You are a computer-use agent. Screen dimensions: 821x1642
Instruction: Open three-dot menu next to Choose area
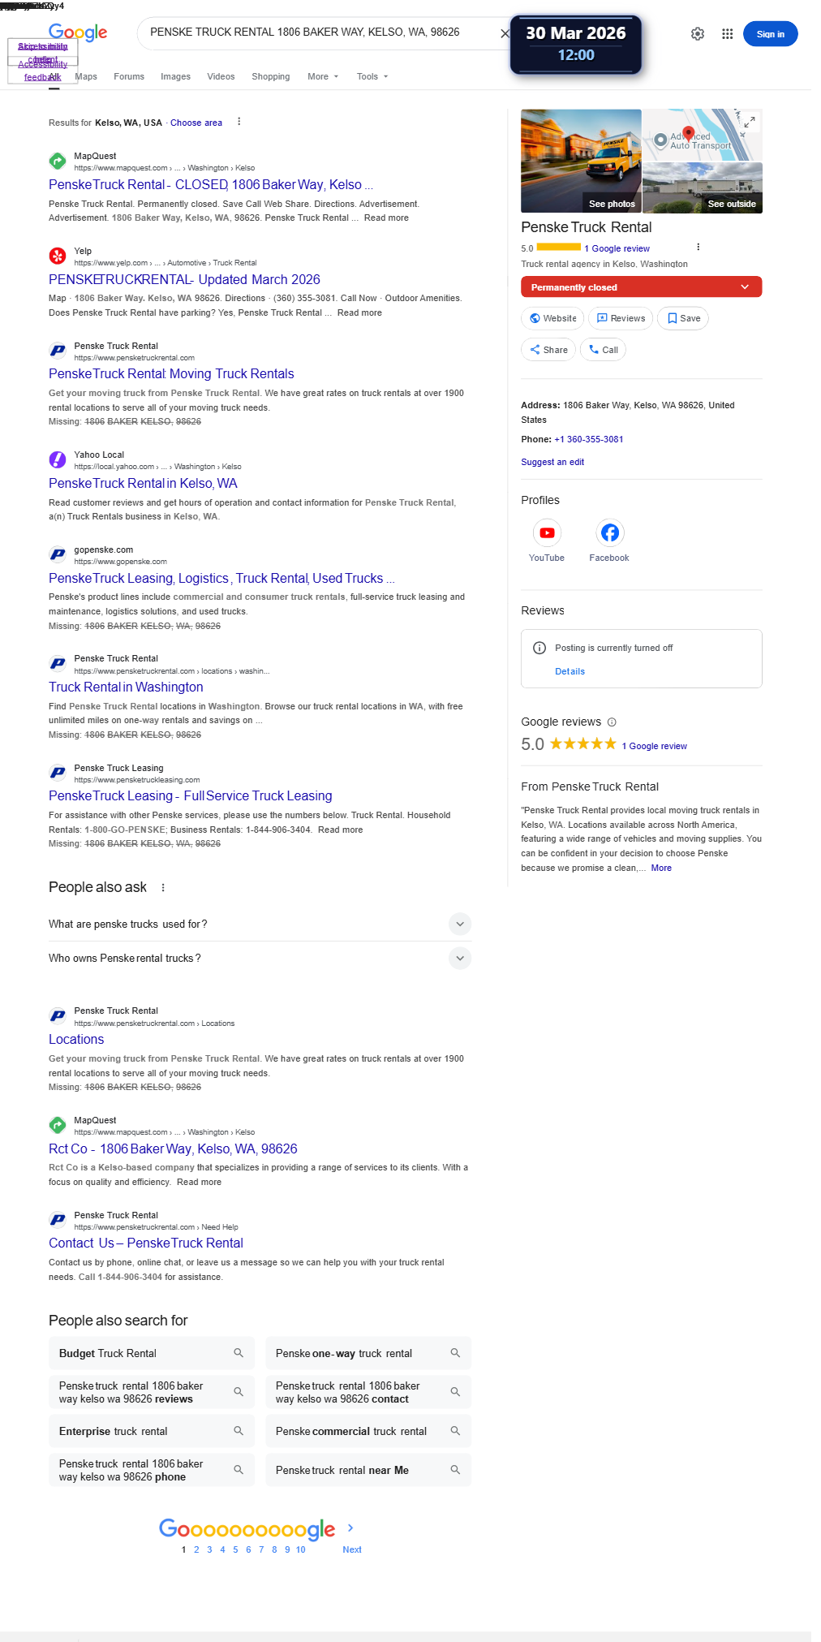coord(239,122)
